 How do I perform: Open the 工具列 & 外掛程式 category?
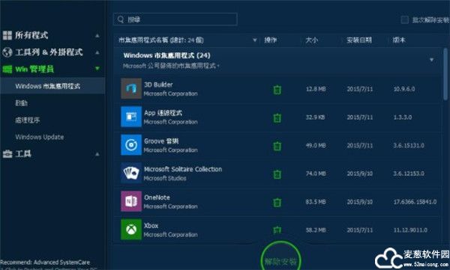click(x=49, y=52)
